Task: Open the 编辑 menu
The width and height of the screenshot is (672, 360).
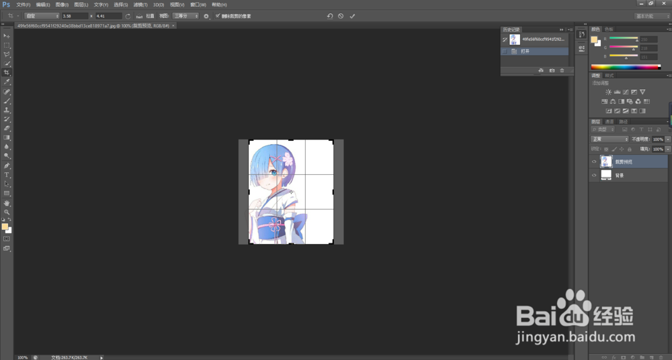Action: (x=43, y=5)
